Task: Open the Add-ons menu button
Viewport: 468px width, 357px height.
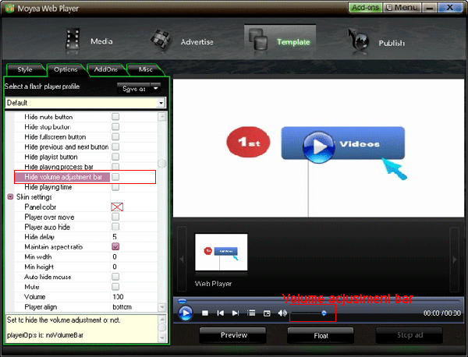Action: point(365,8)
